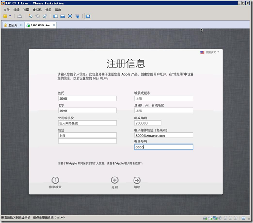Click the network team icon in toolbar
253x223 pixels.
pyautogui.click(x=20, y=16)
